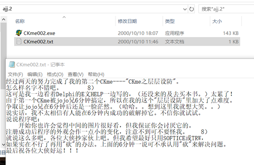Expand the address bar history dropdown

[185, 9]
